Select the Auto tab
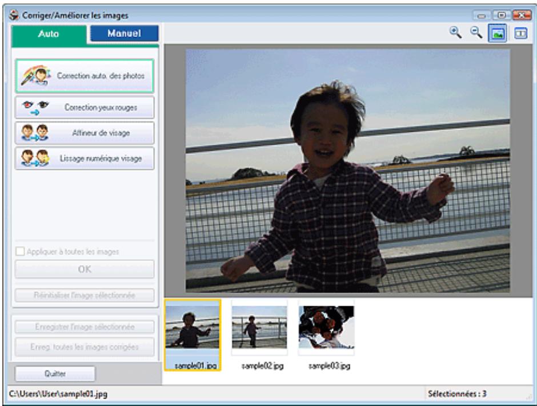Viewport: 537px width, 406px height. (49, 34)
